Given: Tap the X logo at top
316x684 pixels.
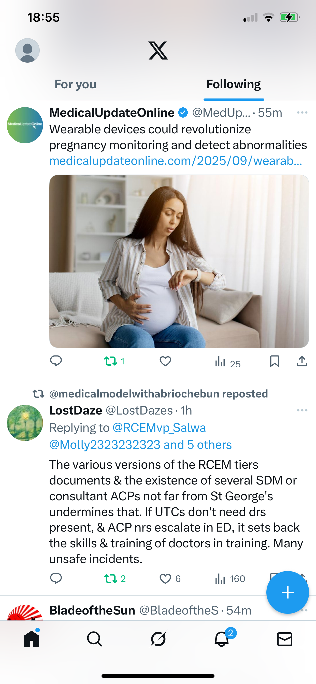Looking at the screenshot, I should 158,50.
